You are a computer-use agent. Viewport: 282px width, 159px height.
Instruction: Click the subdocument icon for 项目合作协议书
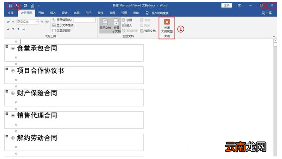pos(7,69)
